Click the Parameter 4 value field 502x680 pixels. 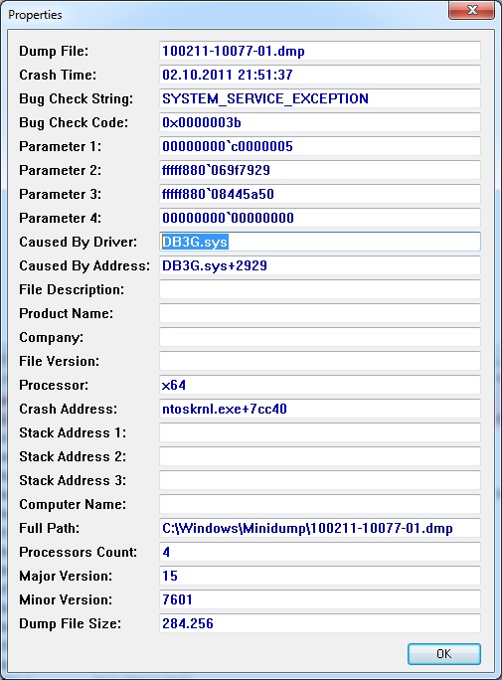click(320, 218)
